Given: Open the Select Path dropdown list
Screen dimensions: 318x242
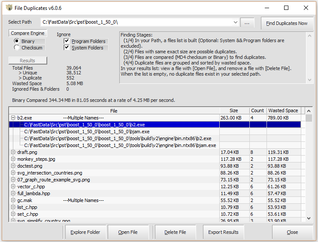Looking at the screenshot, I should pyautogui.click(x=235, y=22).
